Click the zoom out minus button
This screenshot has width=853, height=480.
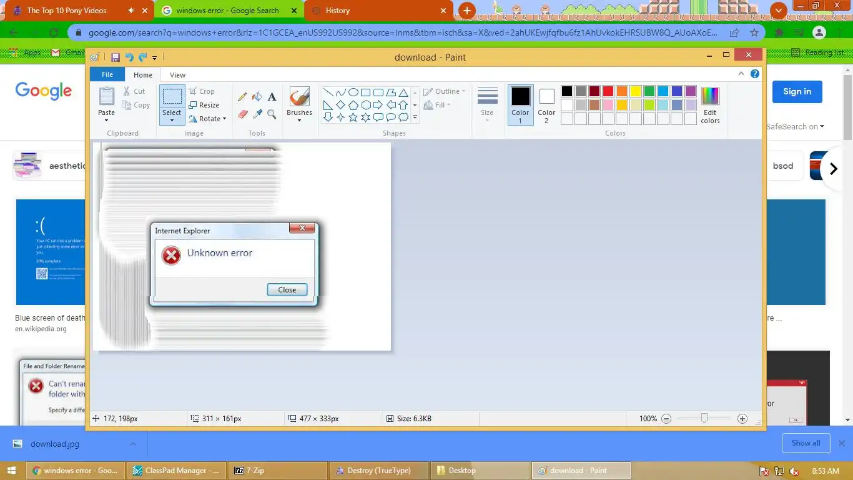(x=666, y=419)
